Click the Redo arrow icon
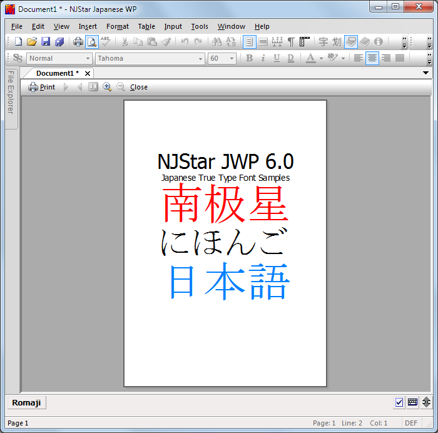Screen dimensions: 438x433 click(x=198, y=42)
